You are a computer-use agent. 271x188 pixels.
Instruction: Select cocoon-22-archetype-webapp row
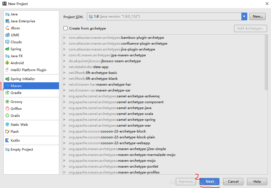(163, 143)
